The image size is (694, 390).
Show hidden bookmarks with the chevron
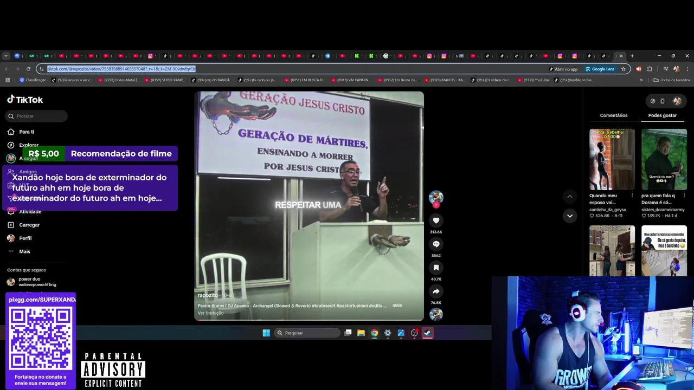(x=641, y=80)
